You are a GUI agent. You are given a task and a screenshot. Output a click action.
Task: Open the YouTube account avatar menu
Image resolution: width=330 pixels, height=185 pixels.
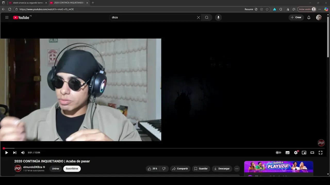click(x=319, y=17)
